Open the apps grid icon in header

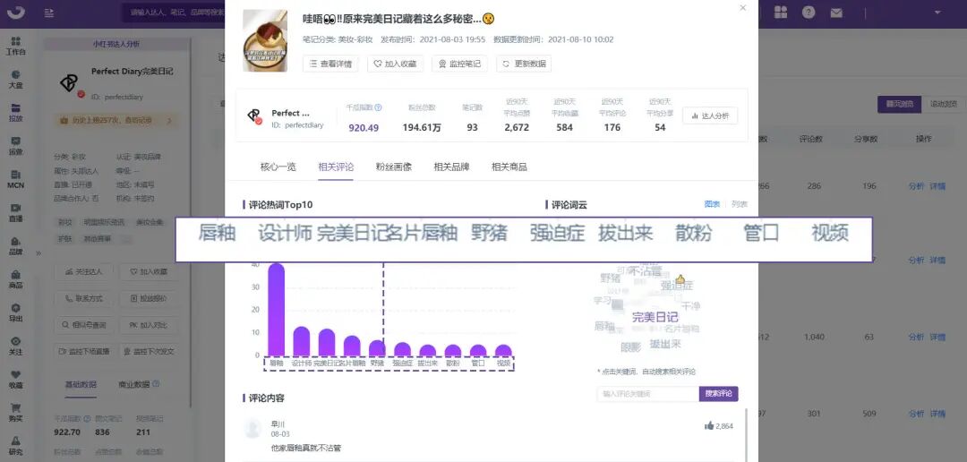click(x=781, y=13)
